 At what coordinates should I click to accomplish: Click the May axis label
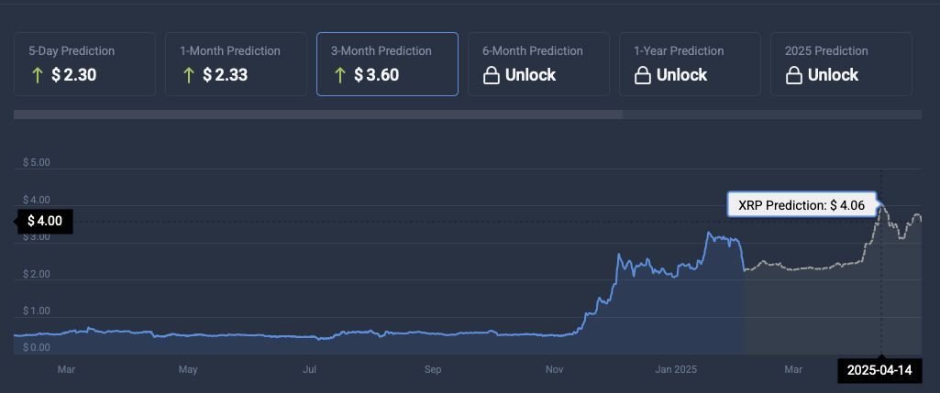click(x=188, y=369)
